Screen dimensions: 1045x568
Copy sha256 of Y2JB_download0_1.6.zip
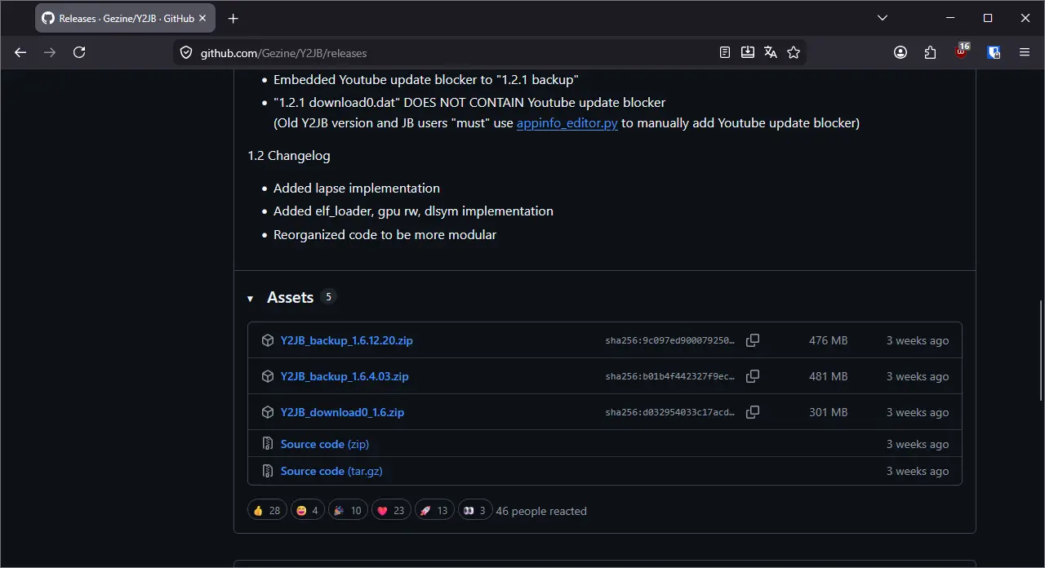tap(753, 412)
